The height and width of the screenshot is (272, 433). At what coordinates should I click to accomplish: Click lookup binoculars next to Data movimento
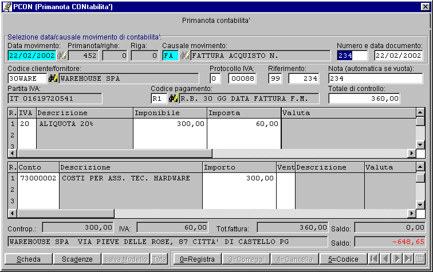[62, 56]
